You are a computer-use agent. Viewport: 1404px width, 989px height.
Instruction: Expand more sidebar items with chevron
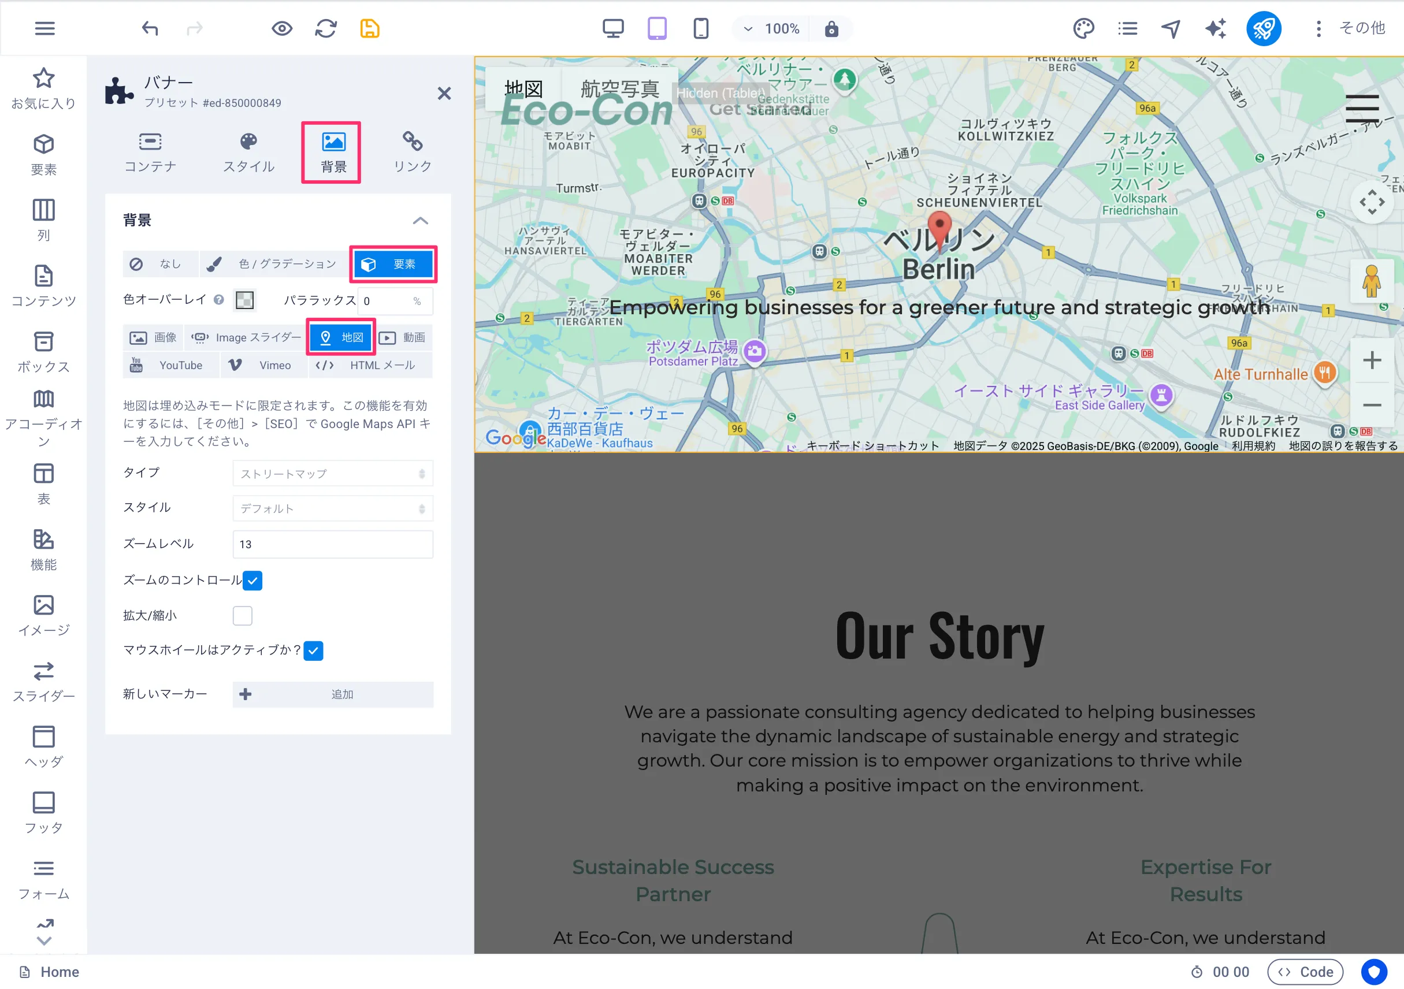[x=44, y=941]
